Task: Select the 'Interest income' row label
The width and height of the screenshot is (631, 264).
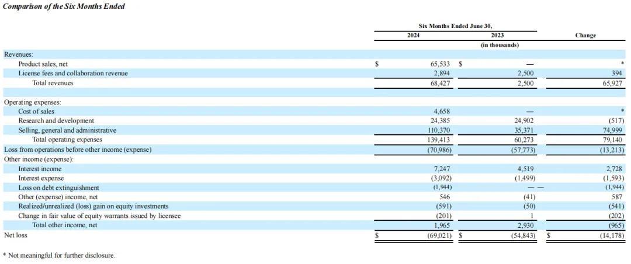Action: click(40, 169)
